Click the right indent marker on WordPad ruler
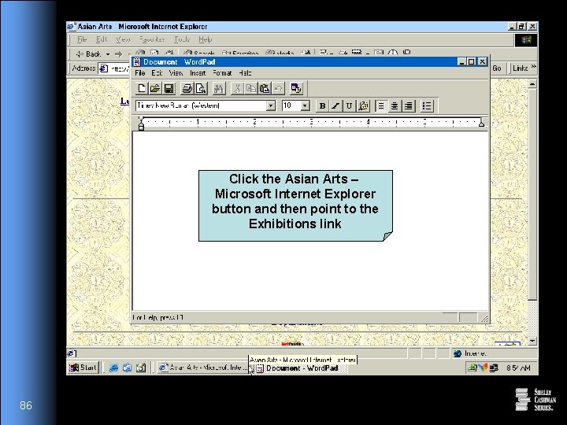 pyautogui.click(x=481, y=124)
